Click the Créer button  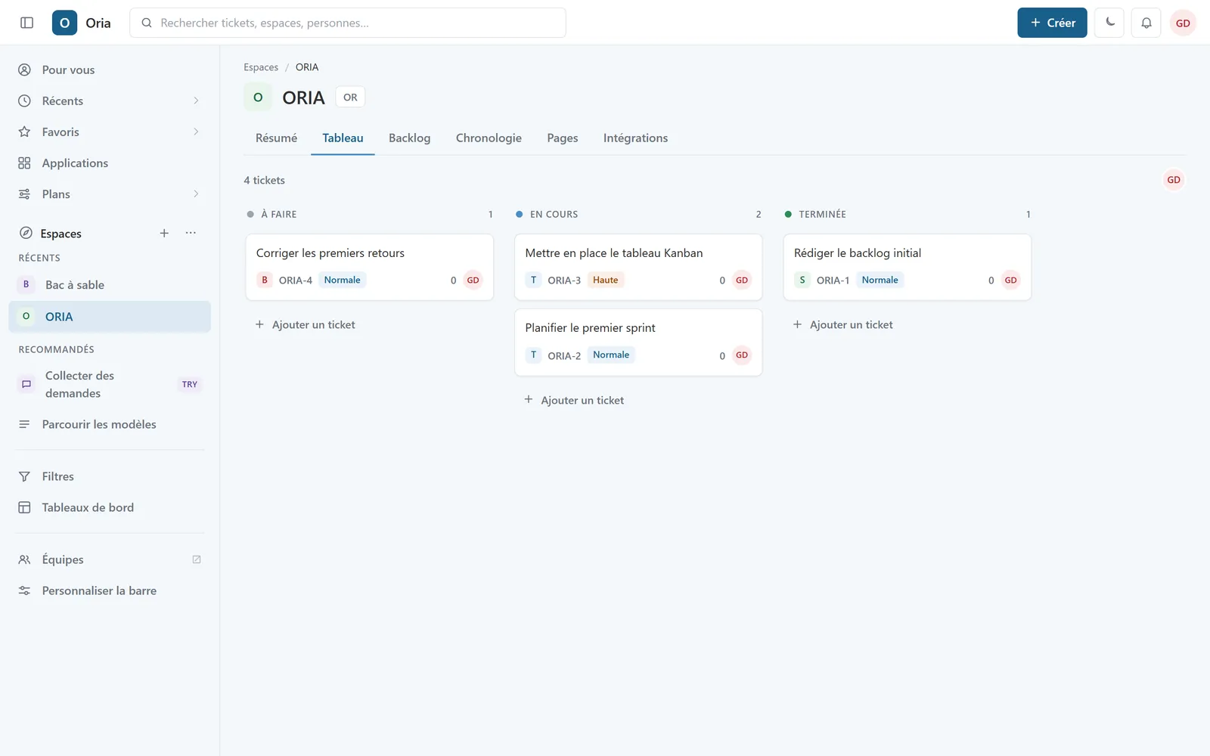[1052, 23]
